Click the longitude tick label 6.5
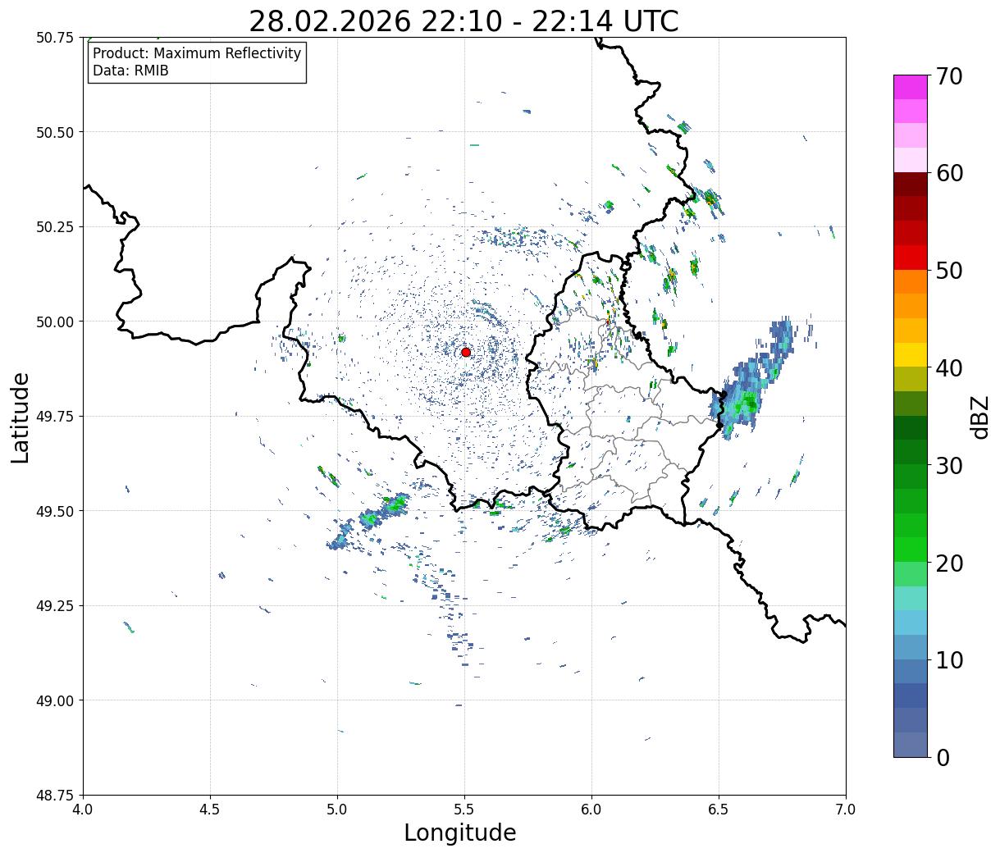 click(719, 809)
